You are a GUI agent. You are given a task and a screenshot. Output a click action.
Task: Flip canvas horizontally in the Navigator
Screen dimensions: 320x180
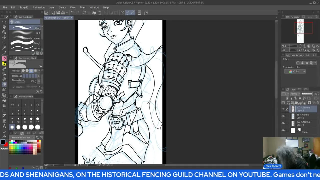coord(313,50)
